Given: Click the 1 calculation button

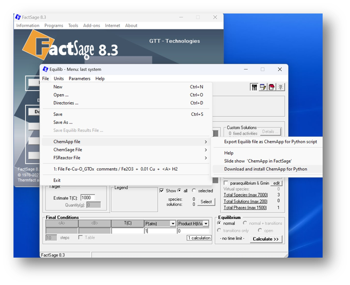Looking at the screenshot, I should 199,238.
